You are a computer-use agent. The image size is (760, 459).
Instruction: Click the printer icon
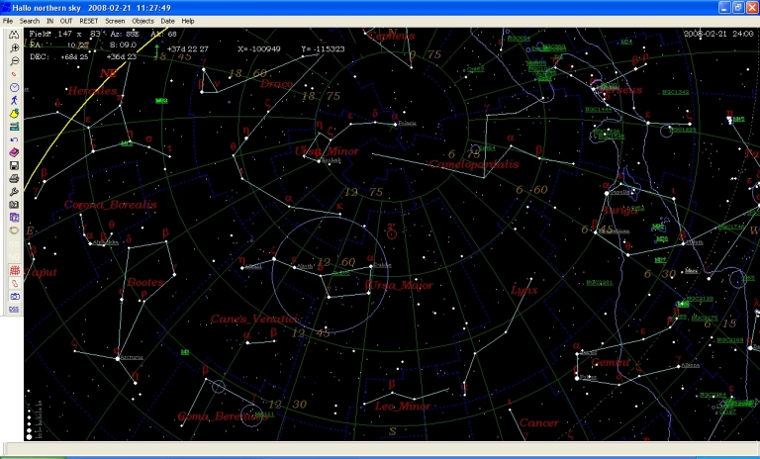[14, 178]
